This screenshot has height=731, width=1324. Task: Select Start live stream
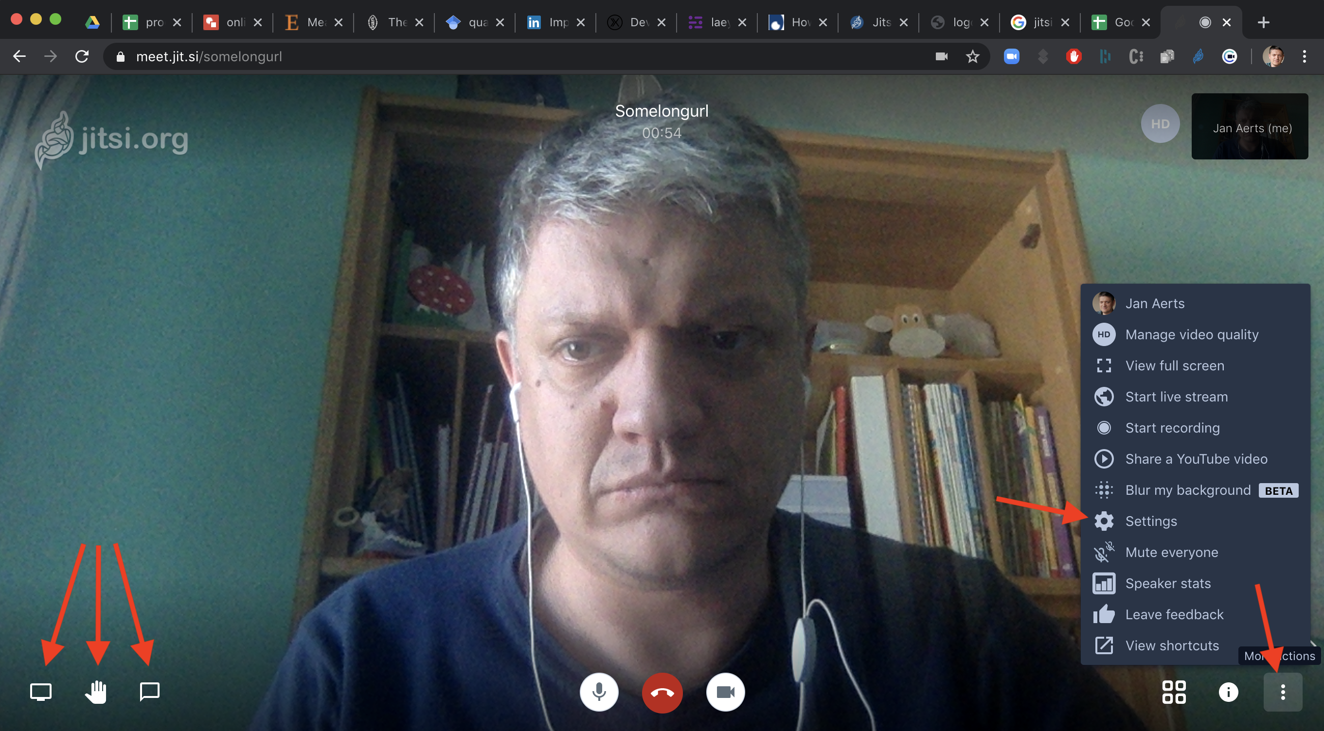[x=1195, y=397]
